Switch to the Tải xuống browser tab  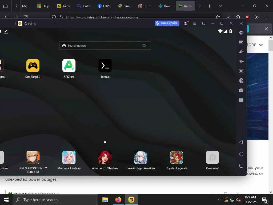pyautogui.click(x=63, y=6)
